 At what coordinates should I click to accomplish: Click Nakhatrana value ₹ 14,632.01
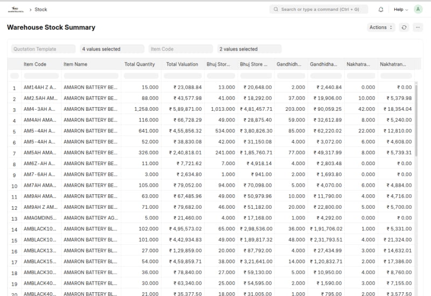click(x=398, y=251)
